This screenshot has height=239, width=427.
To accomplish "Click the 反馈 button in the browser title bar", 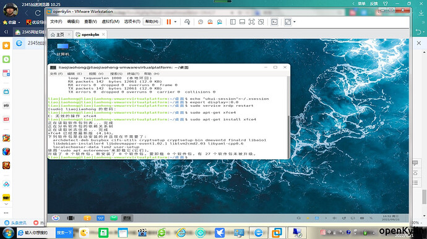I will [x=374, y=4].
